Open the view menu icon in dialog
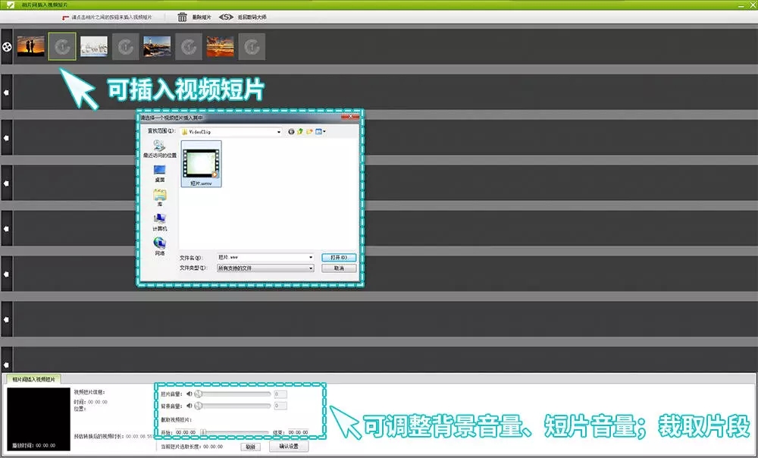758x458 pixels. (x=320, y=131)
